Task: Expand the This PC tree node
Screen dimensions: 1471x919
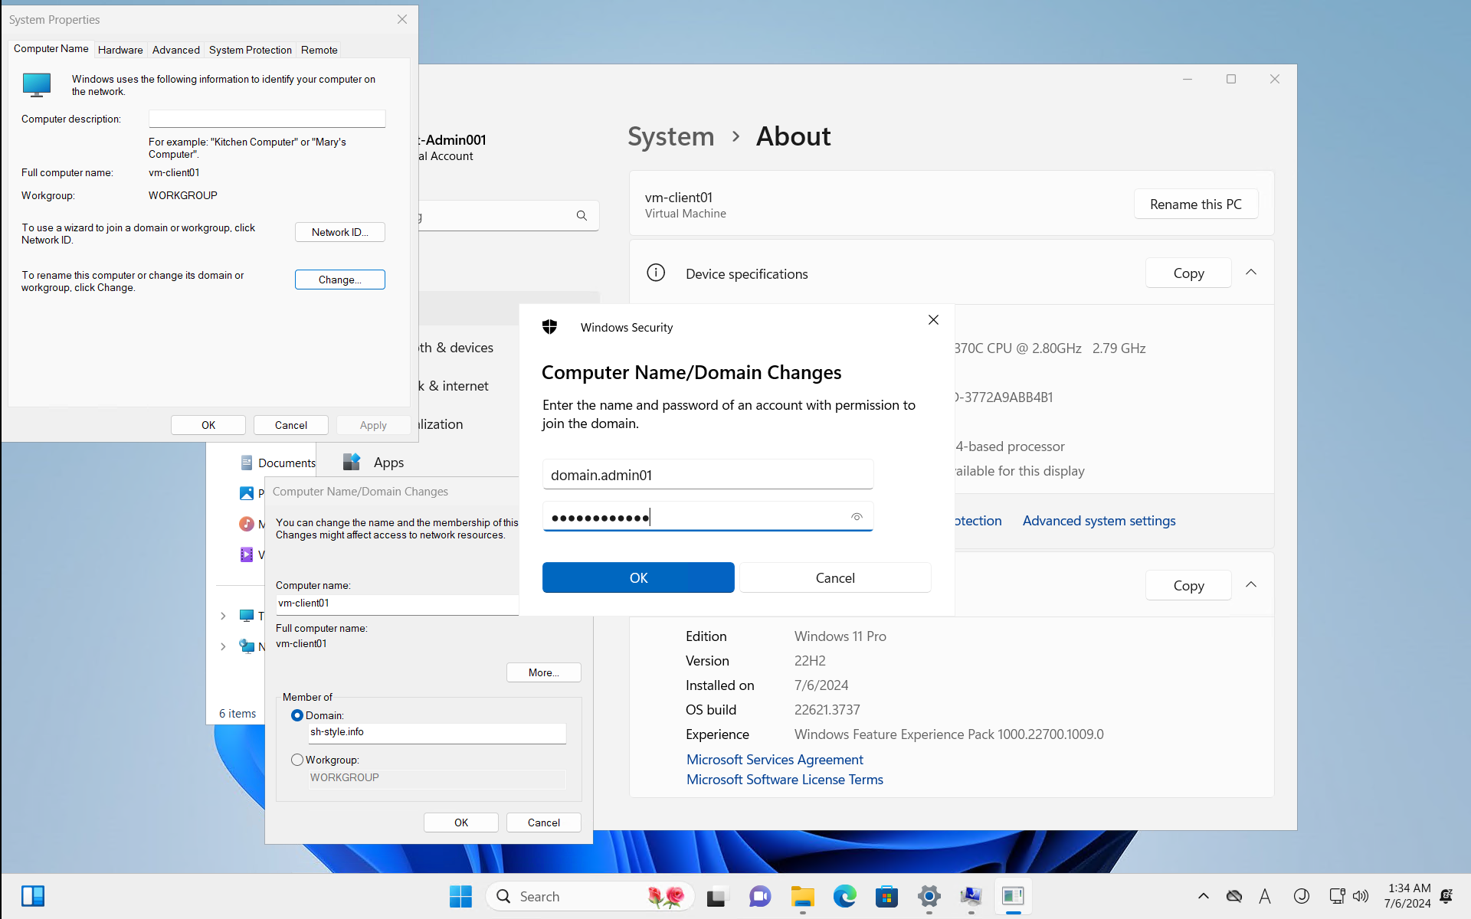Action: pos(223,616)
